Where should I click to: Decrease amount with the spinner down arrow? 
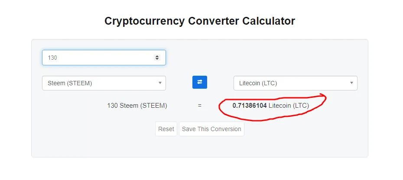click(157, 59)
